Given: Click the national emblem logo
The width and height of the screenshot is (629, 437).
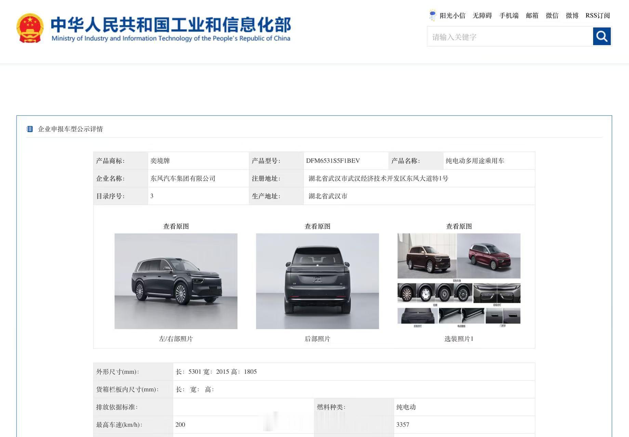Looking at the screenshot, I should [x=30, y=28].
